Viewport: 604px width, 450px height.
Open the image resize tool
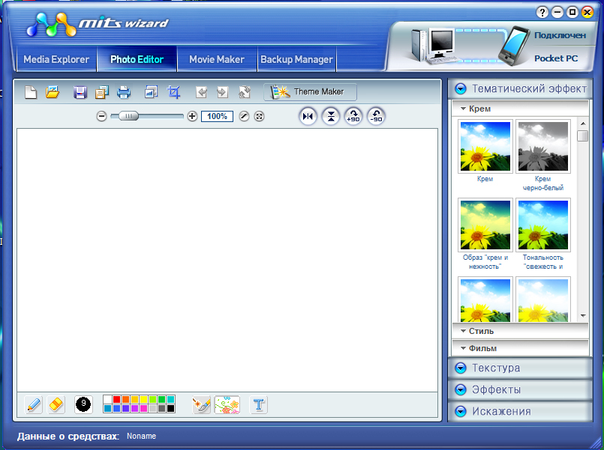click(151, 92)
